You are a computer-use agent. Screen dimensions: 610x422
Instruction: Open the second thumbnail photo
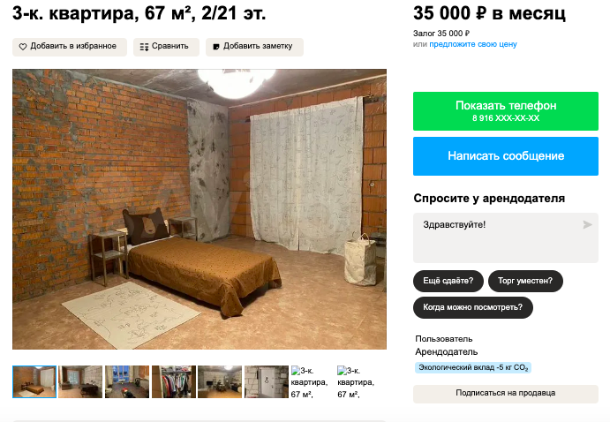pyautogui.click(x=80, y=381)
